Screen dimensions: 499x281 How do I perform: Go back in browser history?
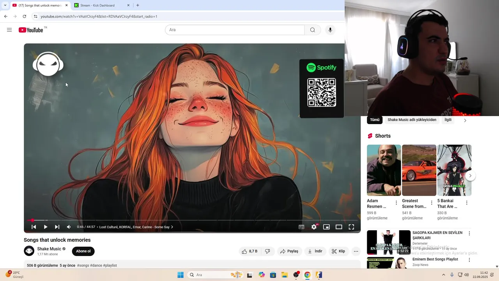pyautogui.click(x=5, y=16)
